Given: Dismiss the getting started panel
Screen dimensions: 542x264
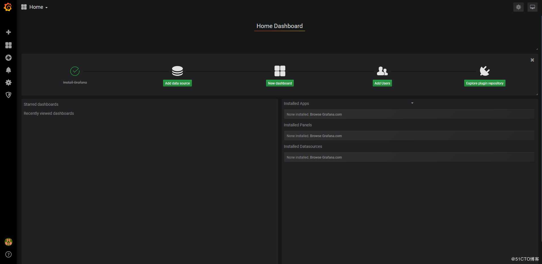Looking at the screenshot, I should coord(532,60).
